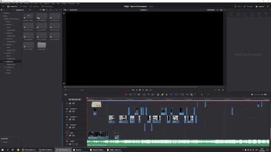This screenshot has width=271, height=152.
Task: Open Timeline View Options icon
Action: point(66,95)
